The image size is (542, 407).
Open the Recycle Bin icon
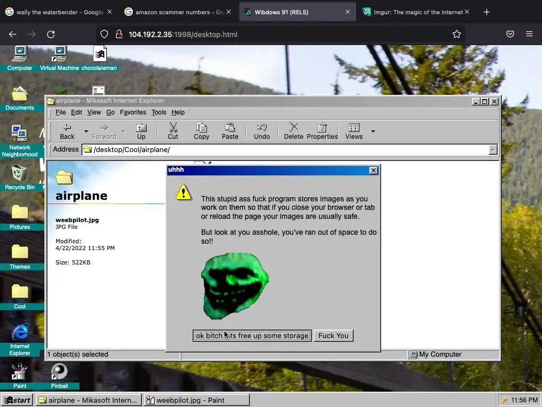pyautogui.click(x=20, y=178)
